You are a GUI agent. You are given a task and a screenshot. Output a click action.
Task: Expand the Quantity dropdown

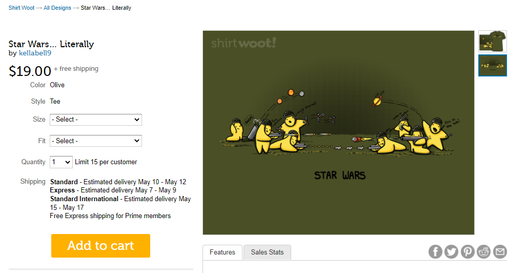pyautogui.click(x=61, y=162)
